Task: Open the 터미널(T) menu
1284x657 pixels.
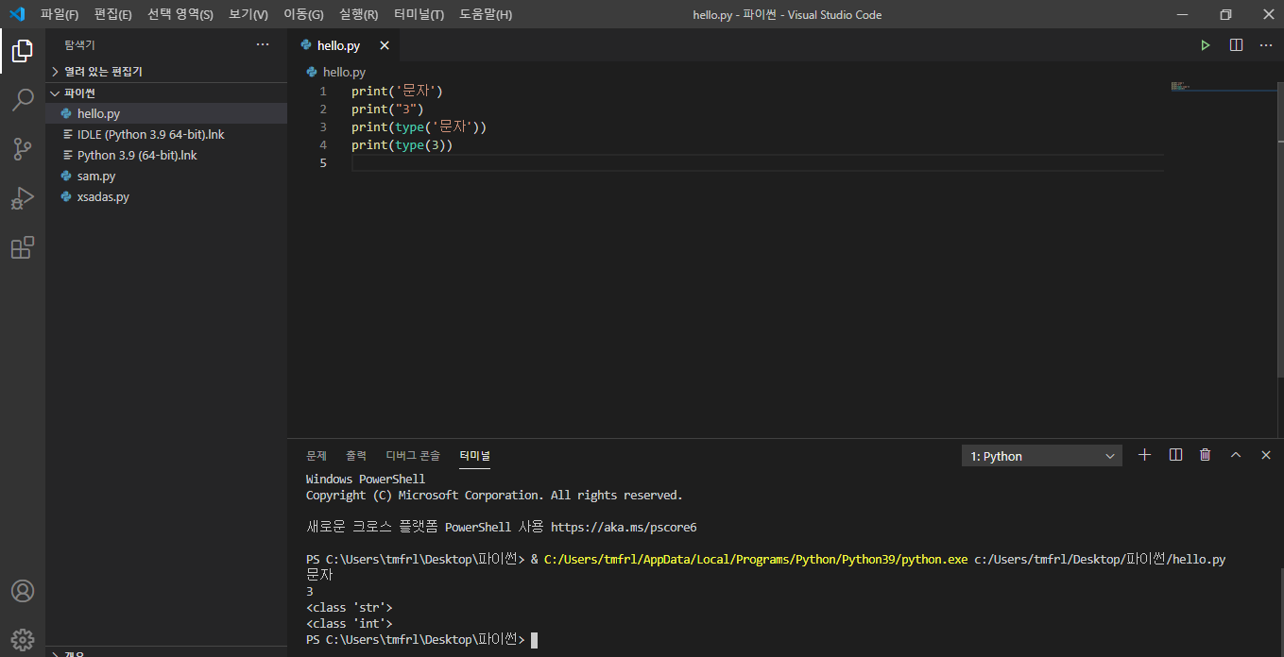Action: (x=419, y=14)
